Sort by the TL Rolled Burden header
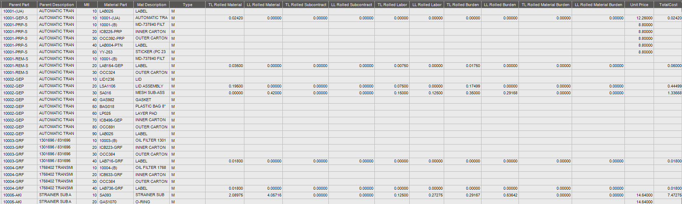Viewport: 682px width, 204px height. [463, 5]
